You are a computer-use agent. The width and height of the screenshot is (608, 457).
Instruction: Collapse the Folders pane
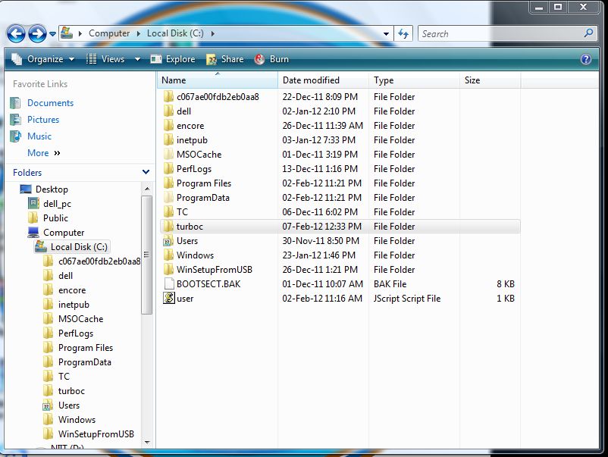pos(144,173)
